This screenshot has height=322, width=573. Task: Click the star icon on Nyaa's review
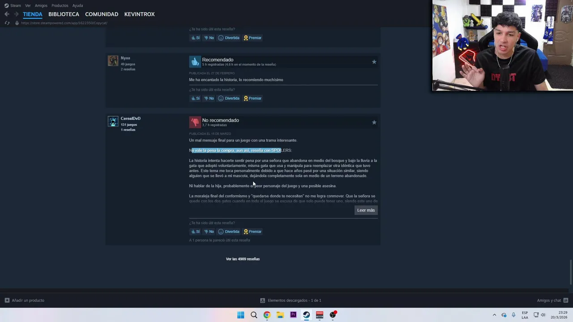click(374, 62)
